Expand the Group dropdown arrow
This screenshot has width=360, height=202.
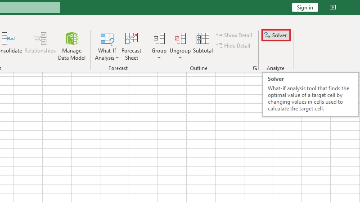(x=159, y=58)
